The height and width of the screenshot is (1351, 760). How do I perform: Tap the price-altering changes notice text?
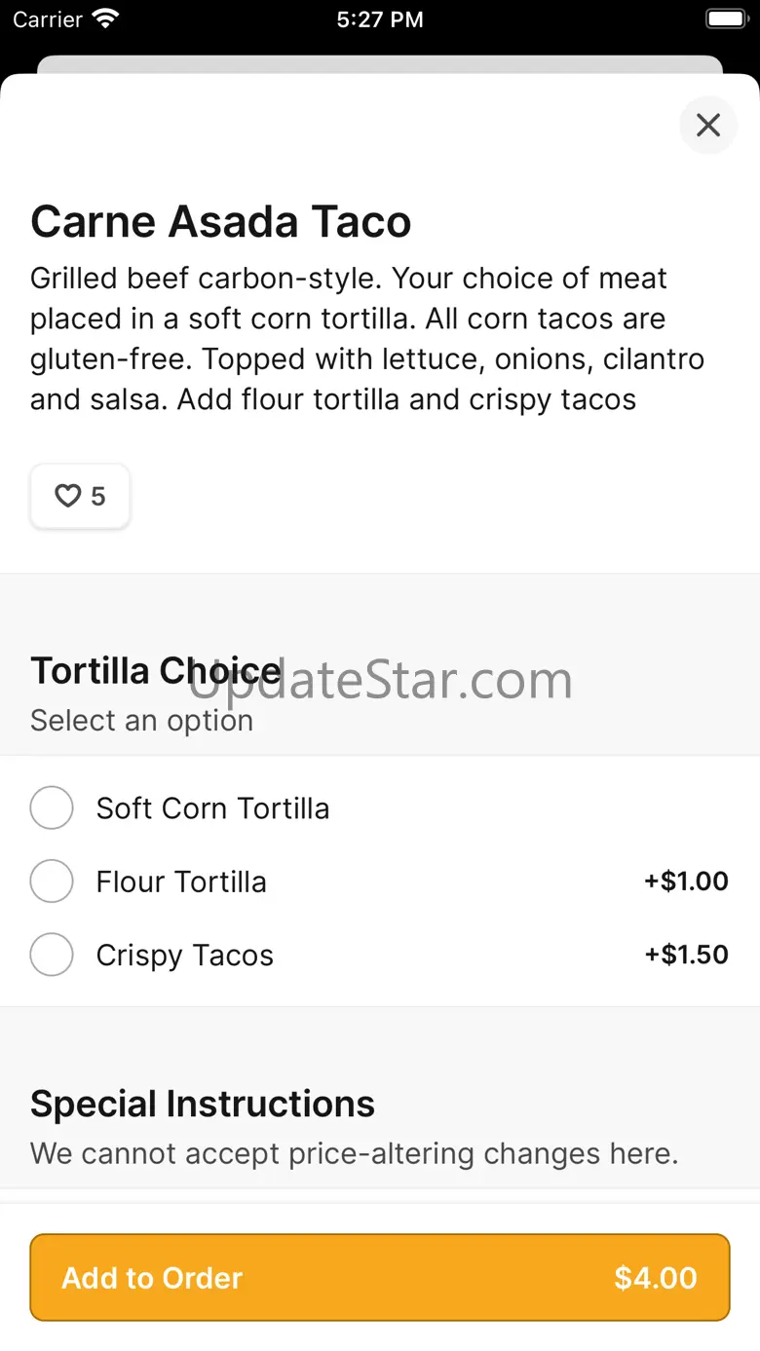coord(354,1153)
